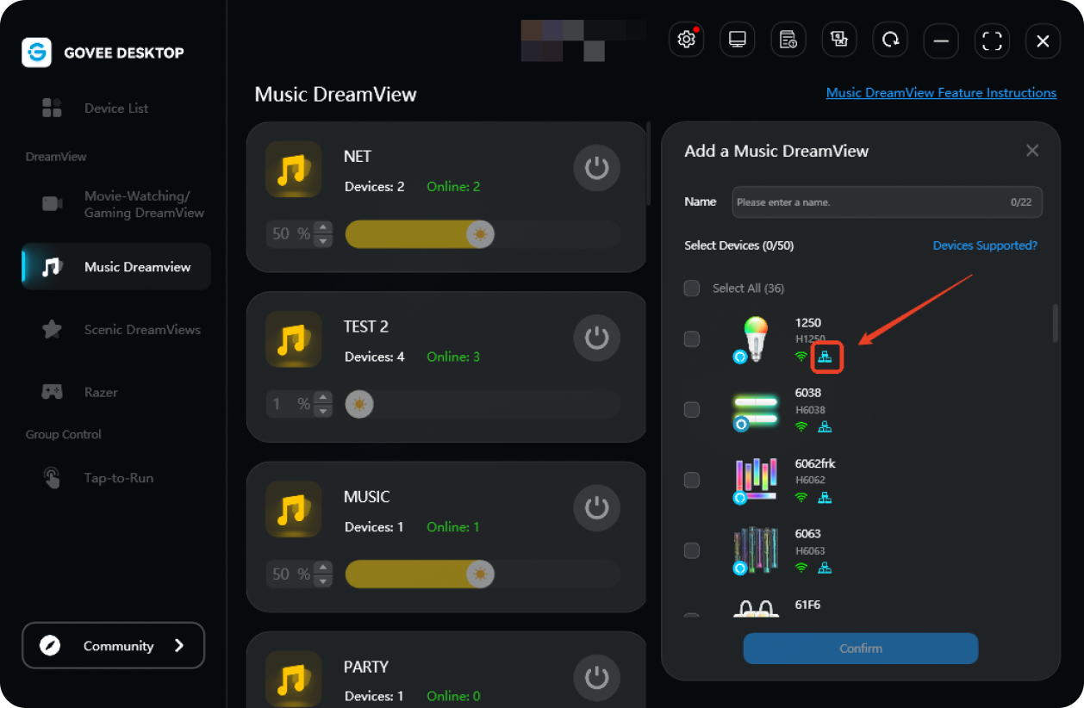The width and height of the screenshot is (1084, 708).
Task: Click the MUSIC brightness slider handle
Action: (x=480, y=574)
